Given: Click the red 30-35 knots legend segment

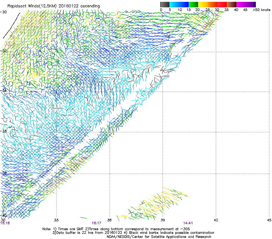Looking at the screenshot, I should coord(222,4).
